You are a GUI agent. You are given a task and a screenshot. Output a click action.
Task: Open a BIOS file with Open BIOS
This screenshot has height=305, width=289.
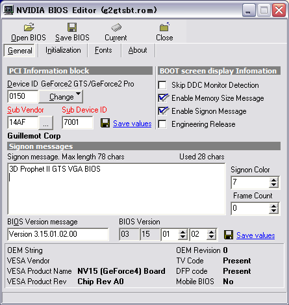29,32
